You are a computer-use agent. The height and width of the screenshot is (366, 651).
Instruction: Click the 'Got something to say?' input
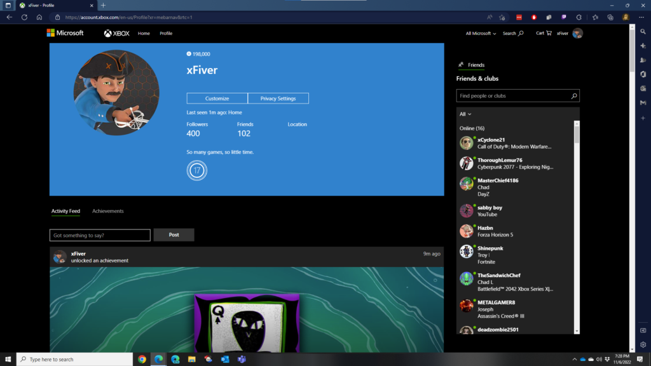100,235
